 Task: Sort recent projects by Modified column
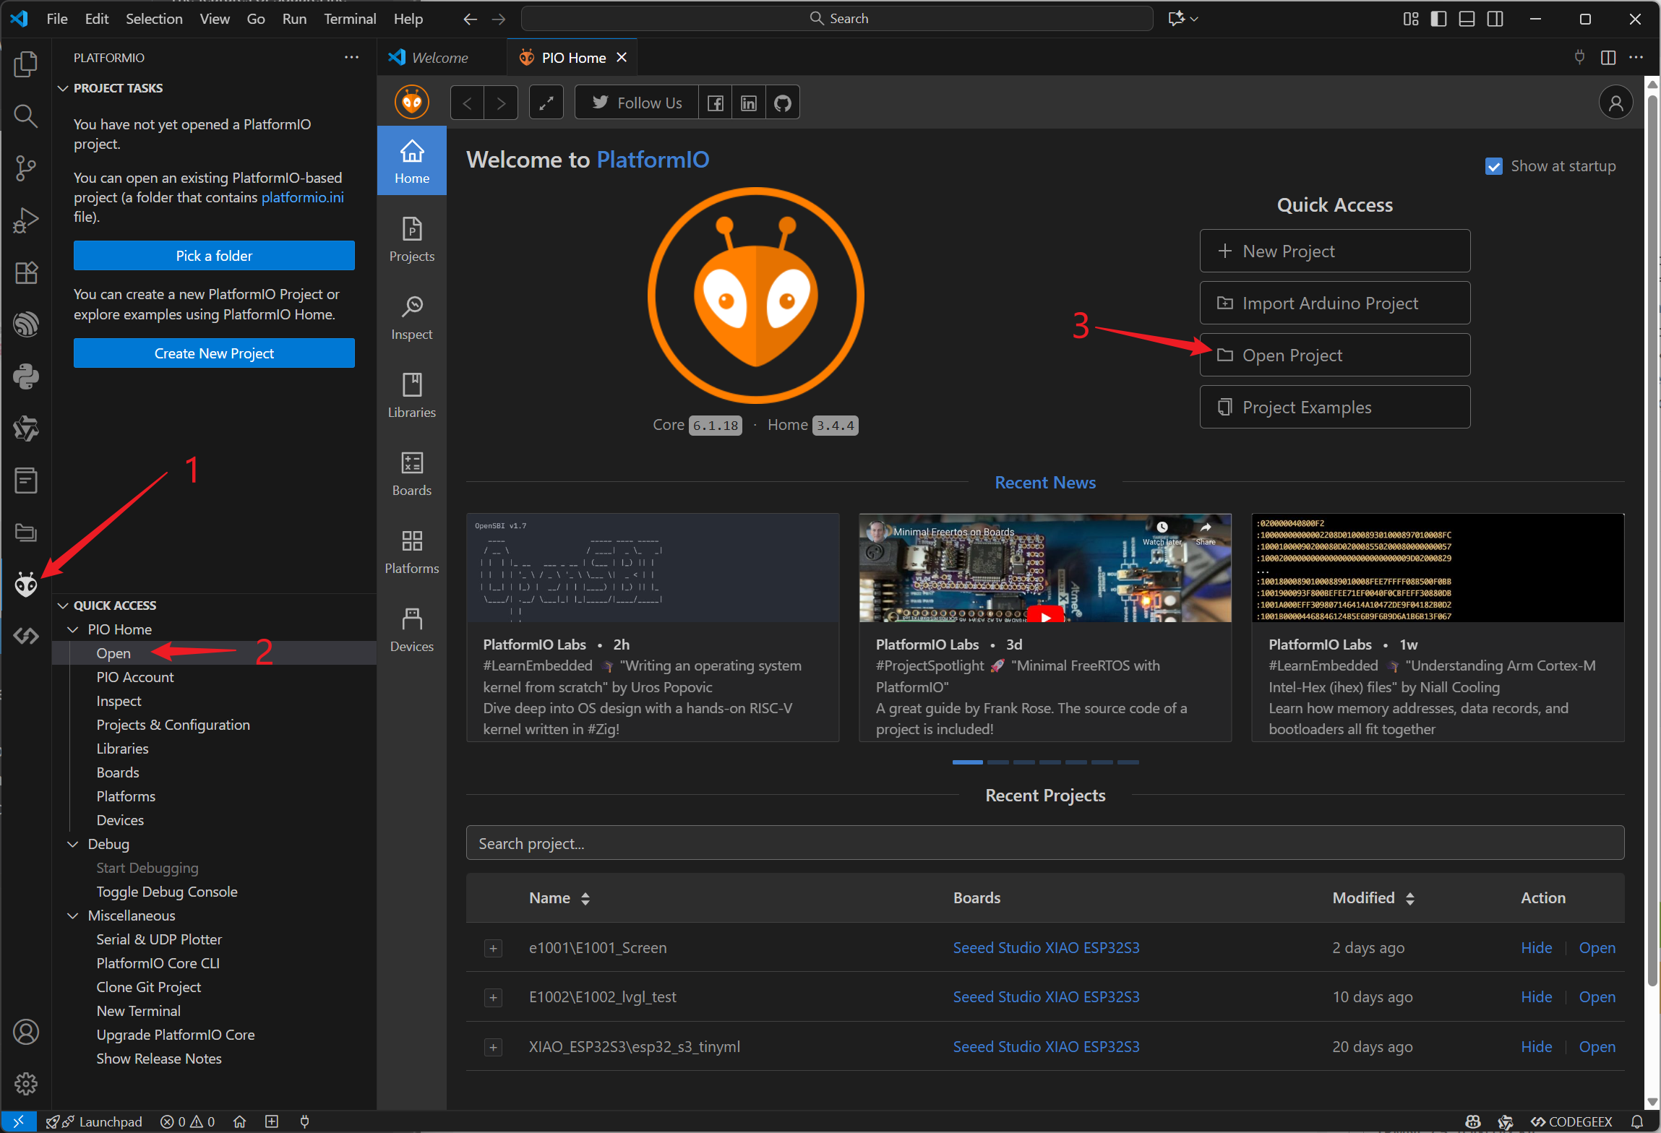(x=1373, y=898)
